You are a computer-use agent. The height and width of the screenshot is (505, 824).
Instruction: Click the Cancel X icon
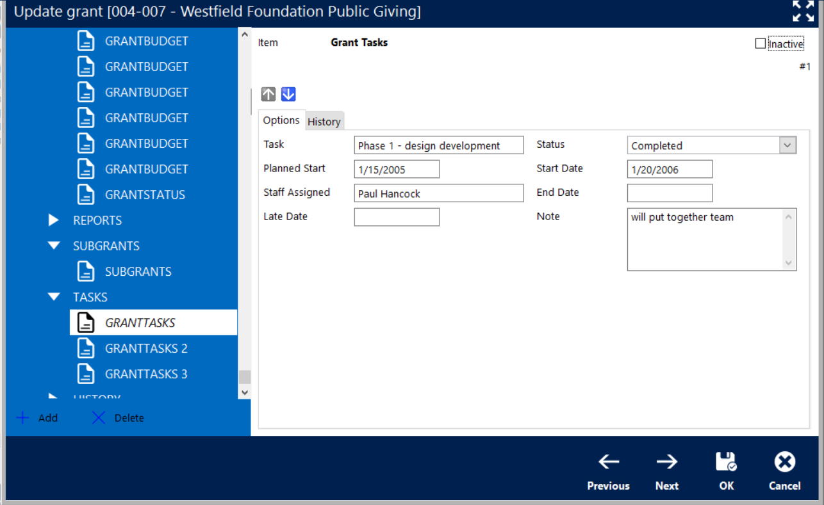(x=784, y=462)
